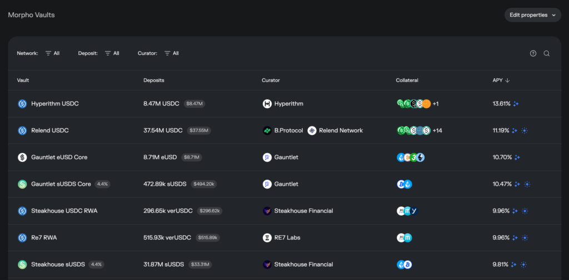Click the $515.89k deposit value badge
The width and height of the screenshot is (569, 280).
coord(208,238)
